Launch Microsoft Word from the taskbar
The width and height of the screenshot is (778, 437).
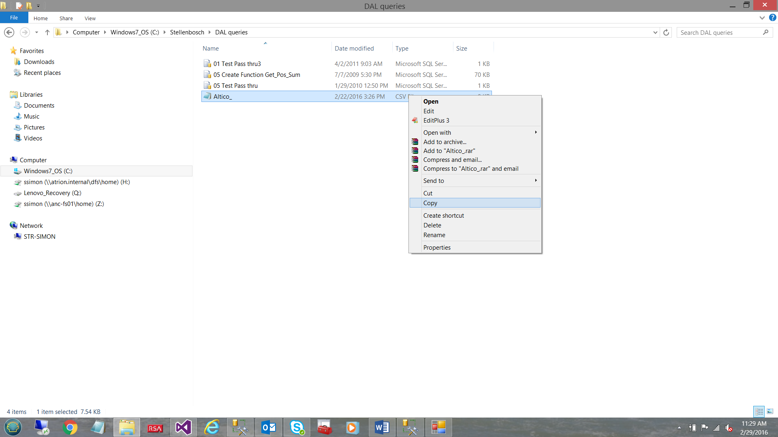[381, 427]
